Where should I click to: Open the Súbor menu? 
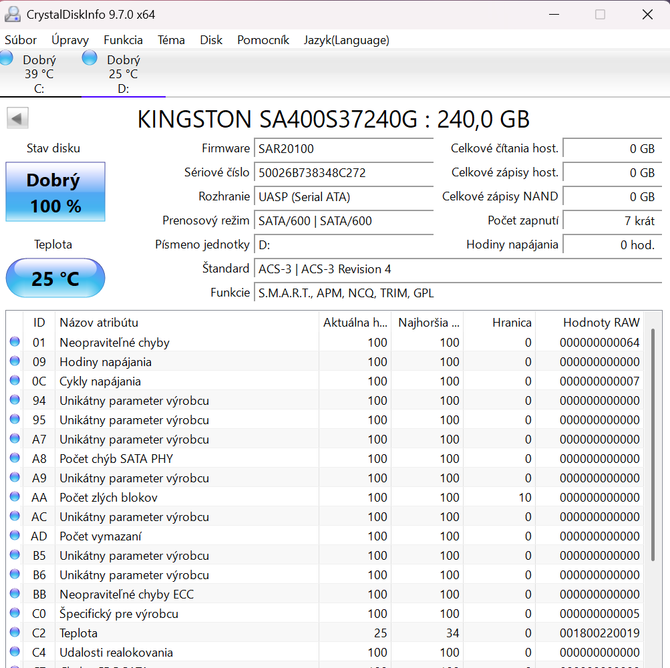(x=21, y=40)
